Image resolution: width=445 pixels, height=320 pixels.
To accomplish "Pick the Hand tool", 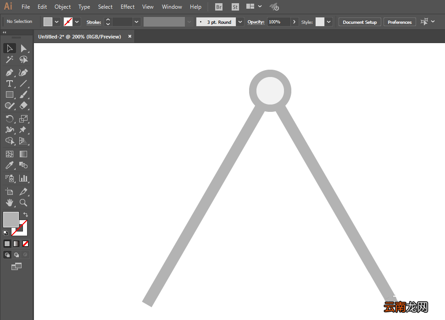I will coord(9,203).
